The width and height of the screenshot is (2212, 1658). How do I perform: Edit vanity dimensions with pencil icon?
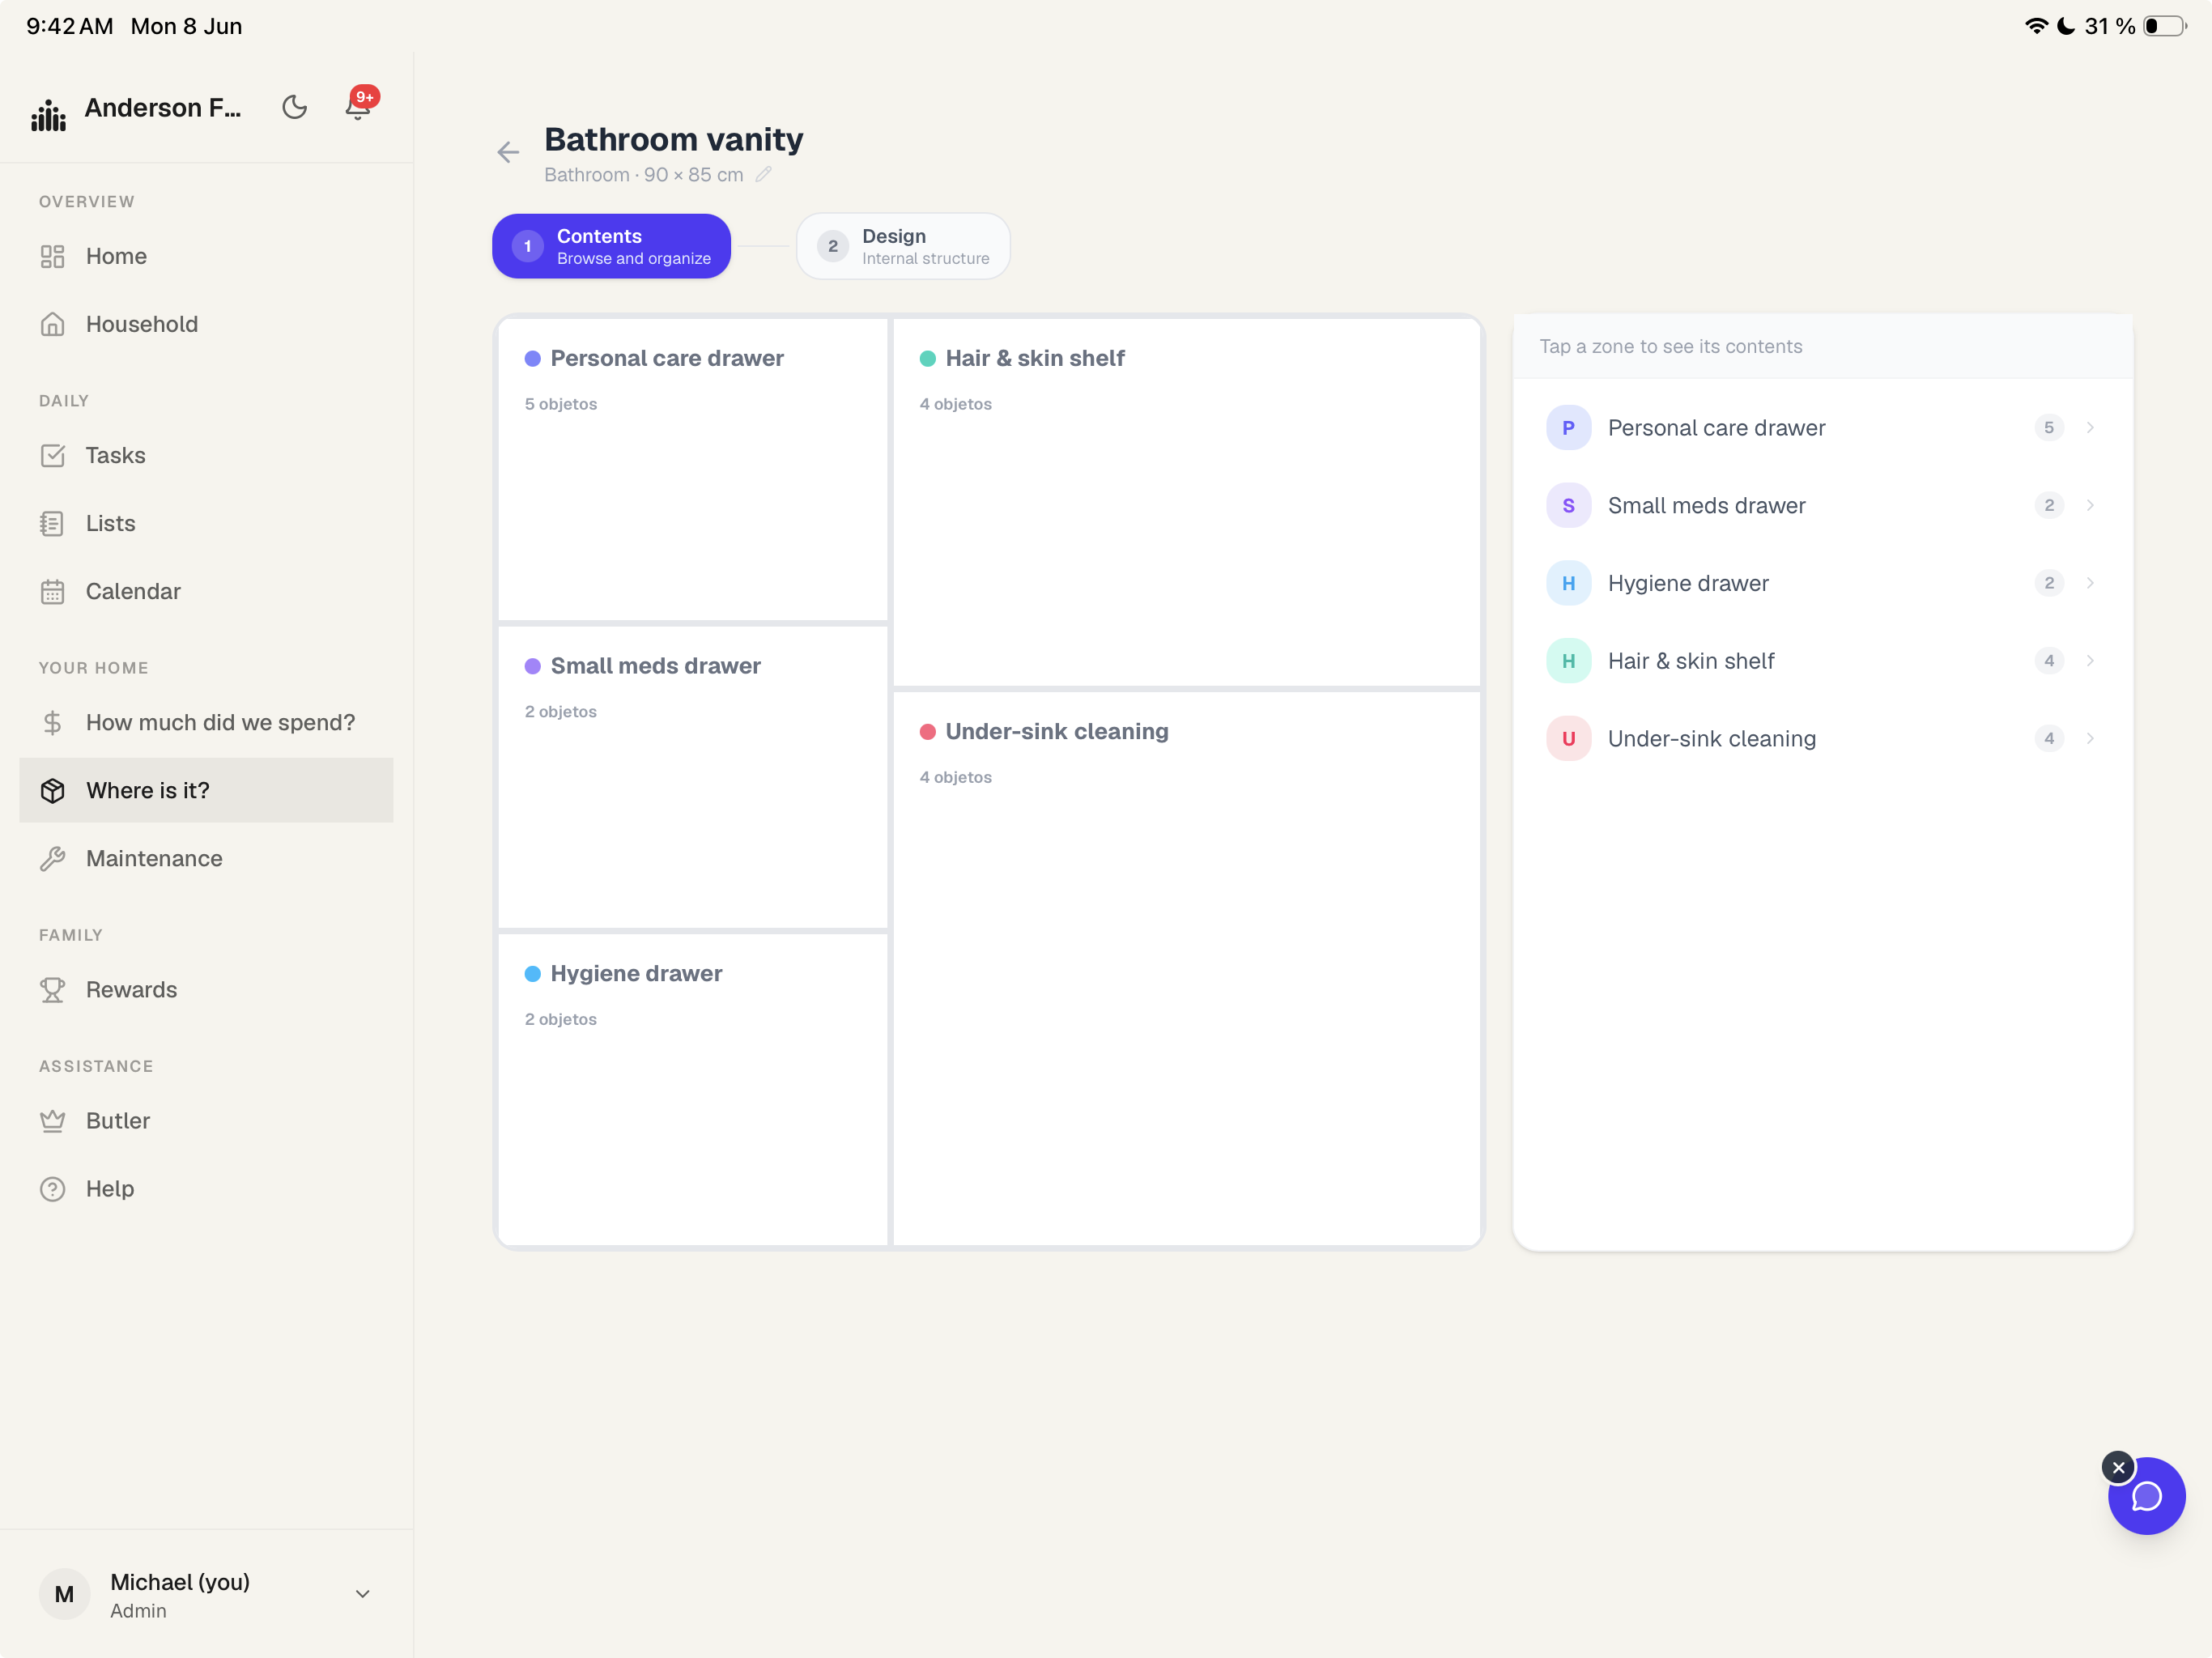(764, 174)
